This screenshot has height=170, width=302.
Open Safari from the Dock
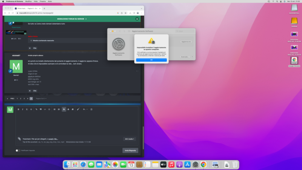(83, 165)
